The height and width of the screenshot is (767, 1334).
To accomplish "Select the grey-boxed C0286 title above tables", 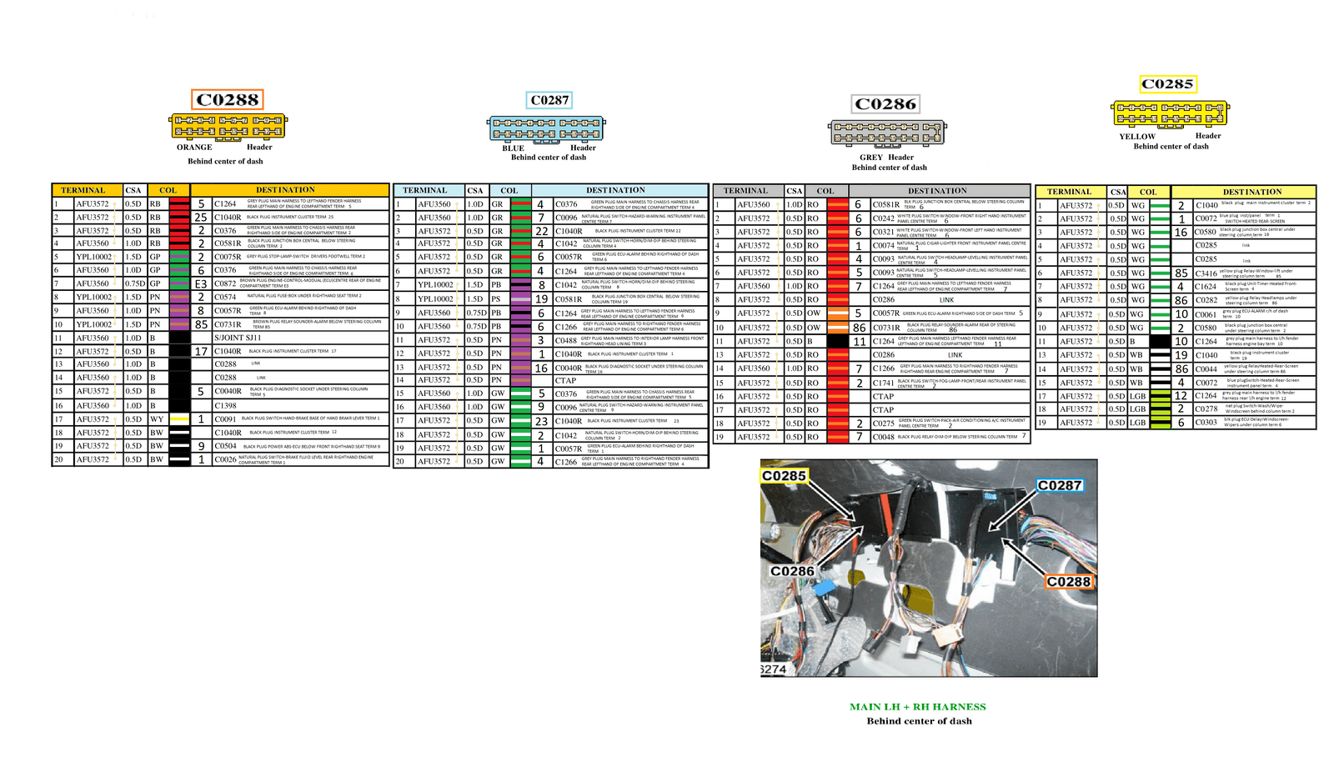I will coord(885,104).
